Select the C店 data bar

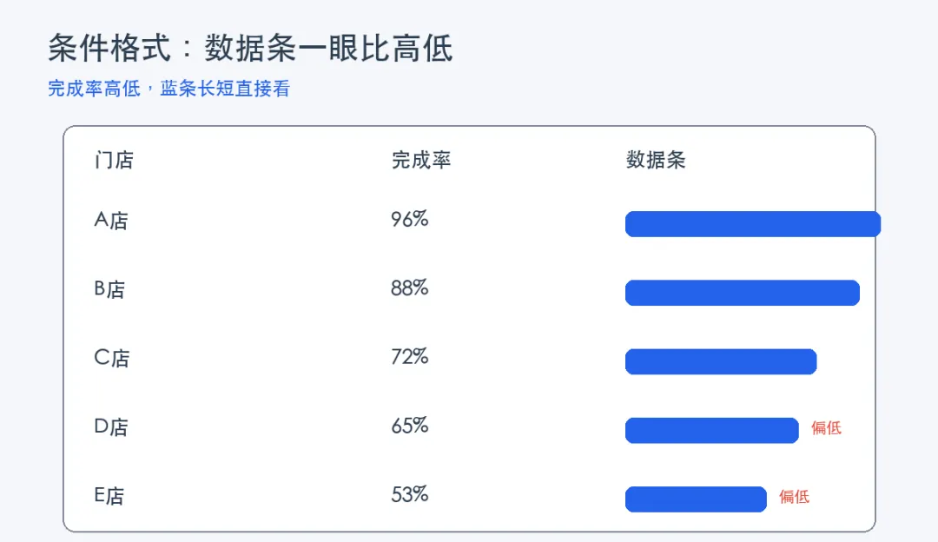721,361
